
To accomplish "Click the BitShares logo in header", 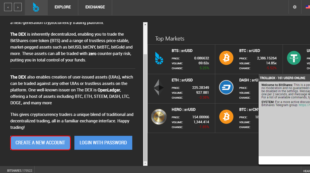I will (36, 7).
